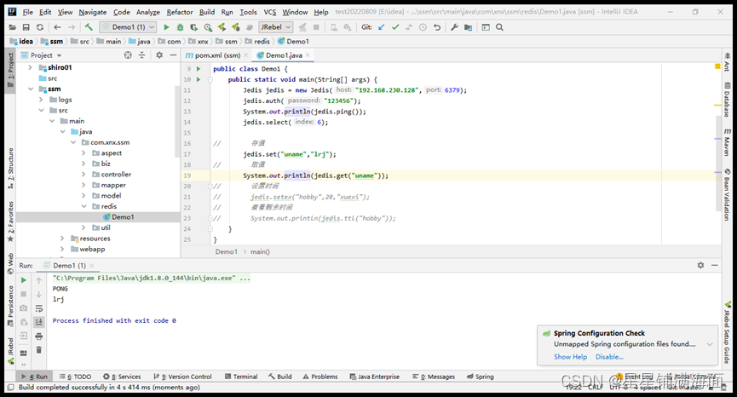Open Run panel settings gear

point(700,265)
